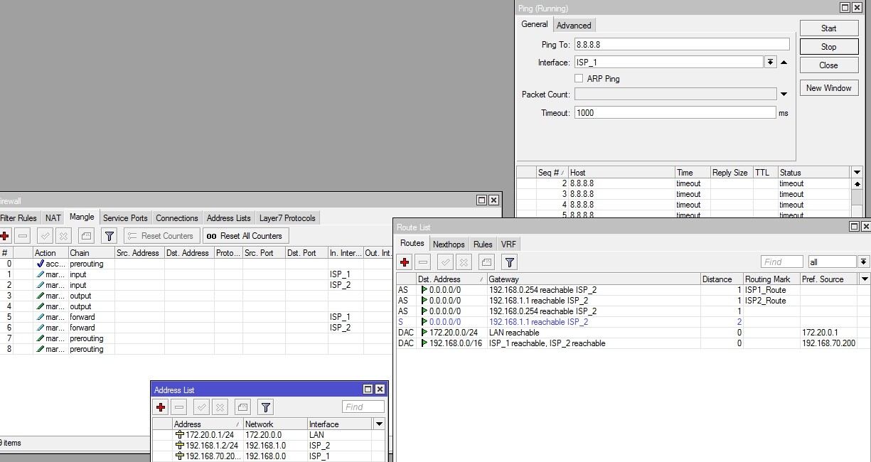Screen dimensions: 871x462
Task: Click the disable X icon in Route List toolbar
Action: (x=464, y=262)
